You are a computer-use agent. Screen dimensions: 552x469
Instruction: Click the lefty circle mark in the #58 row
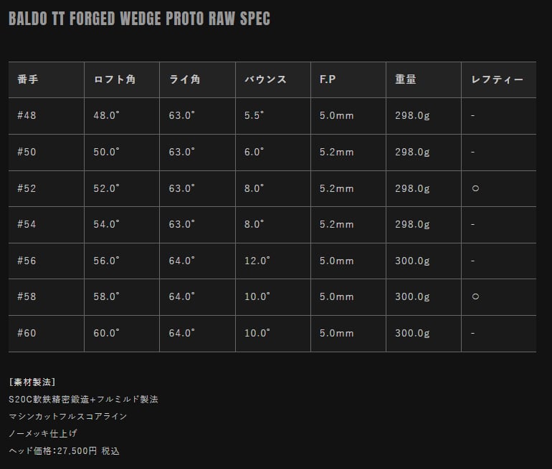(x=475, y=296)
